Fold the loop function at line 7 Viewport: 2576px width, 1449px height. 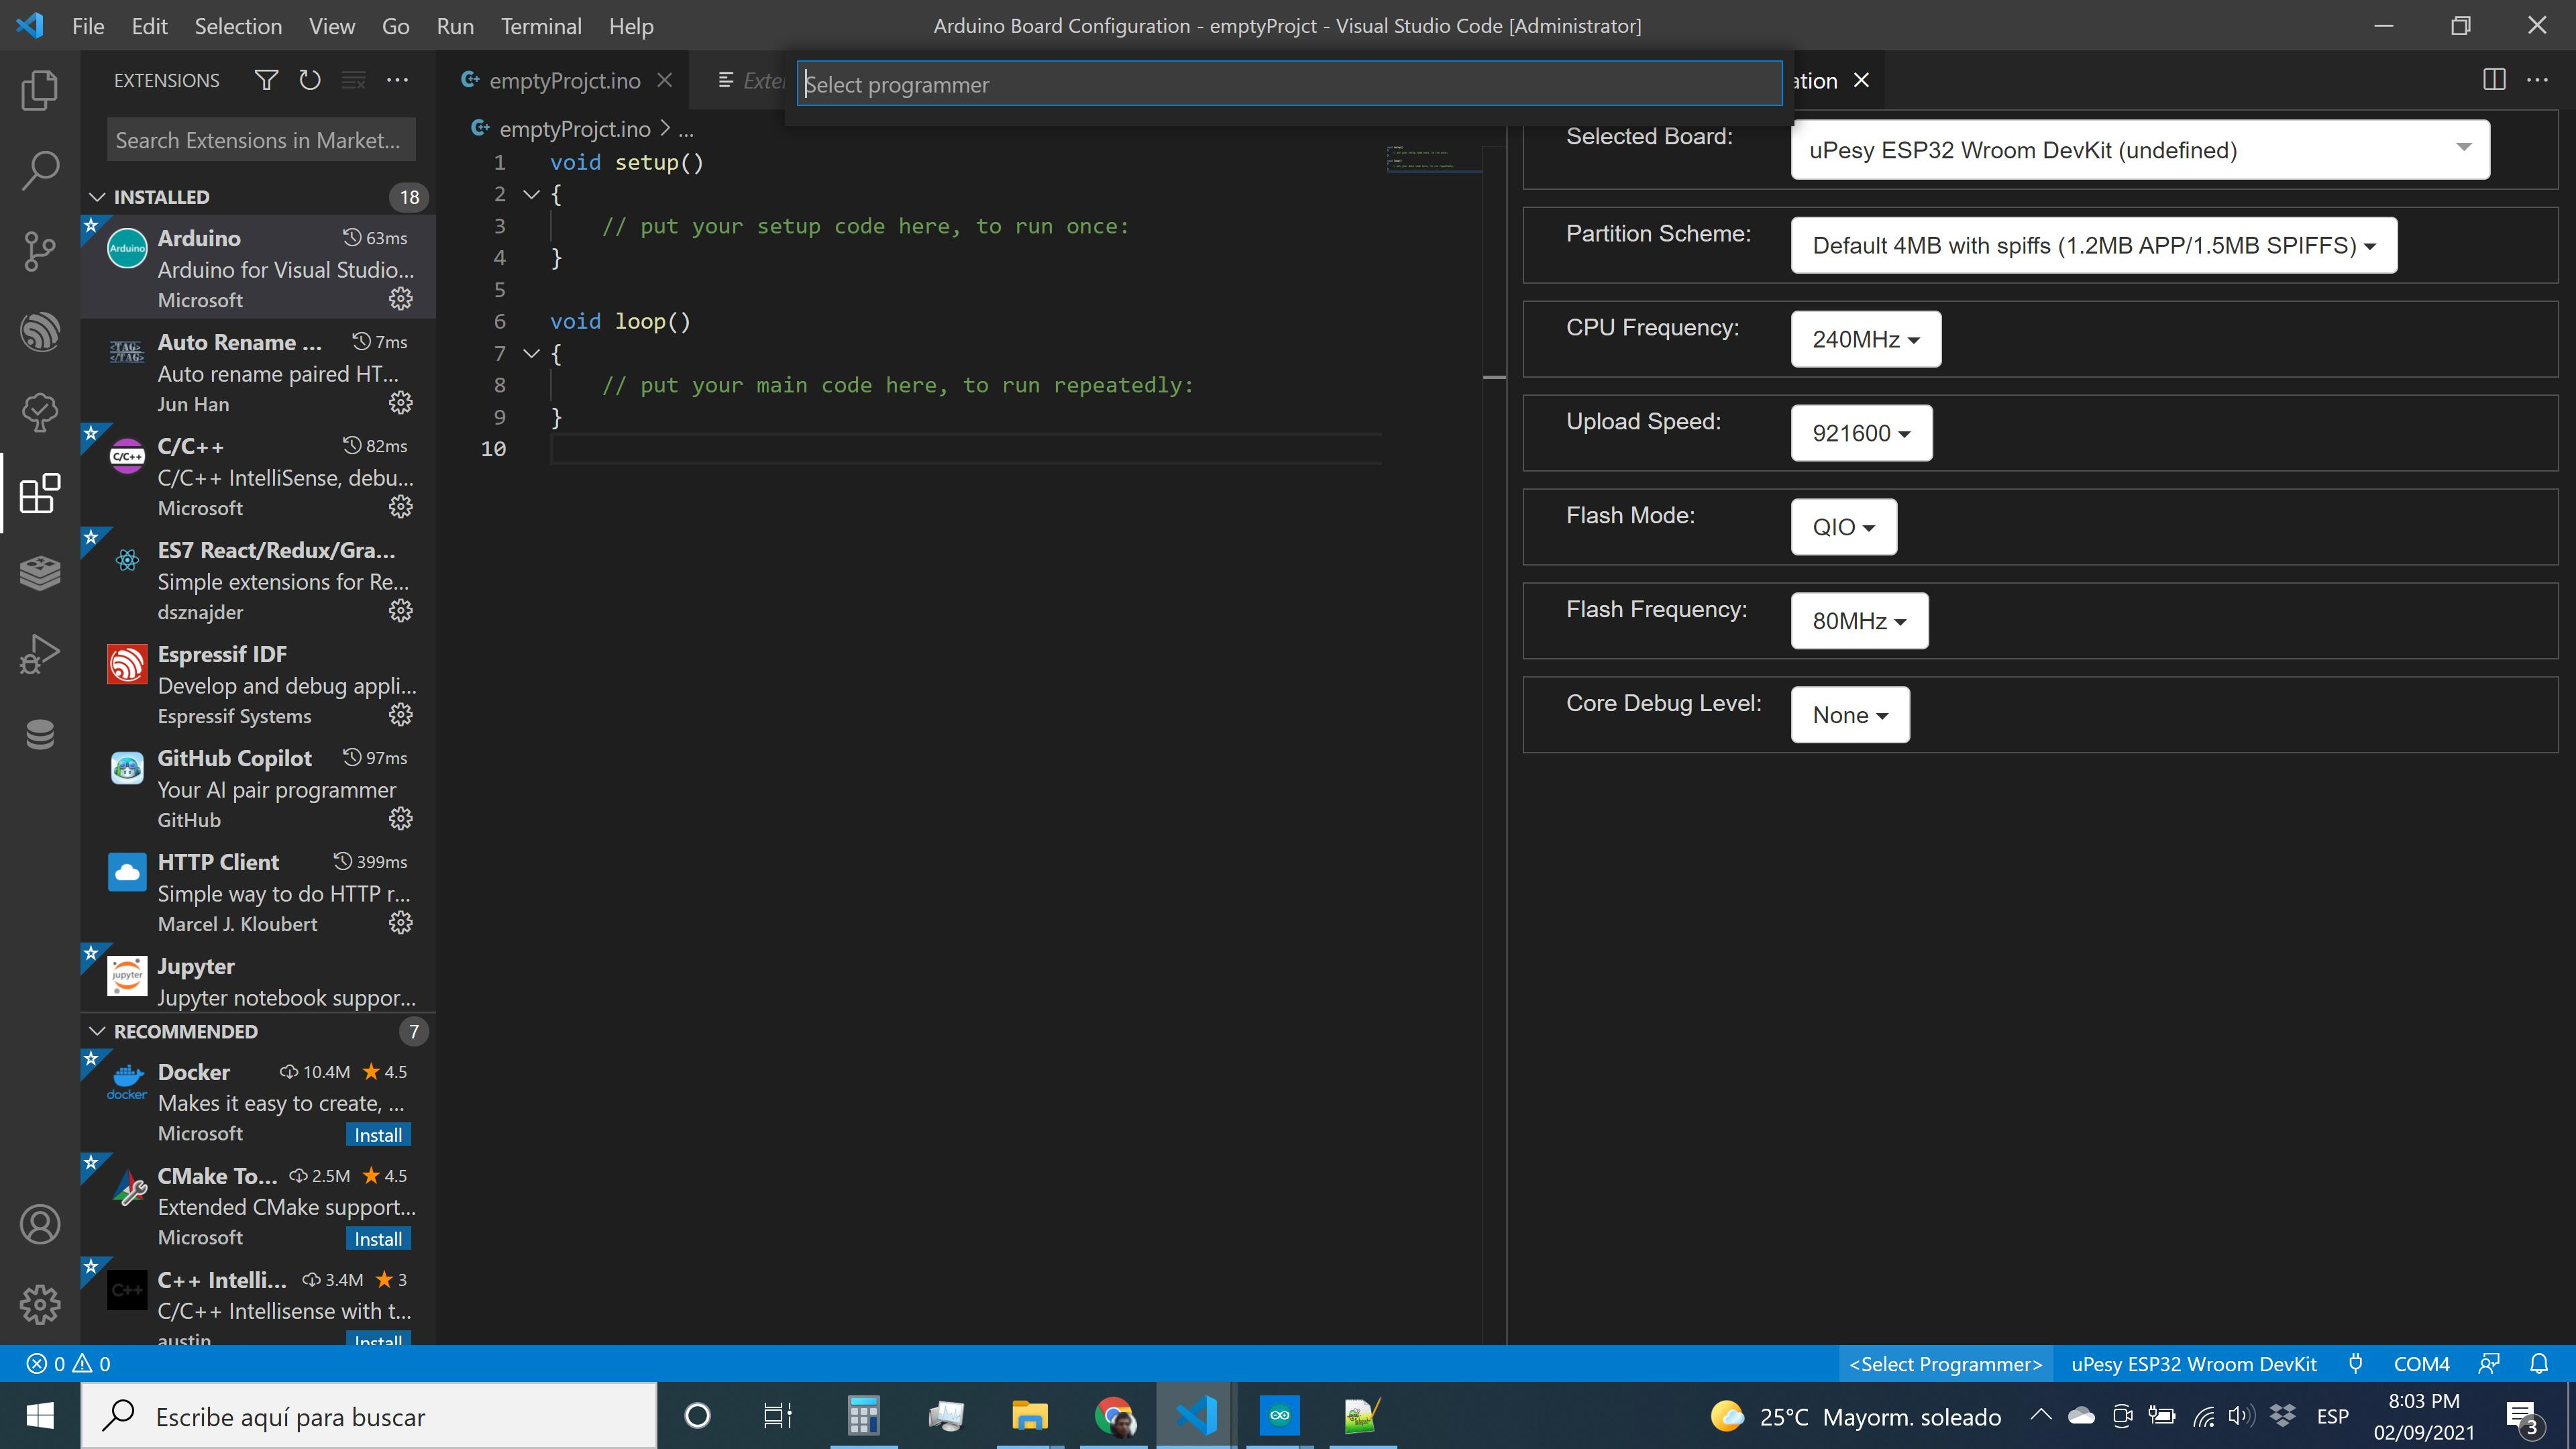pyautogui.click(x=532, y=353)
